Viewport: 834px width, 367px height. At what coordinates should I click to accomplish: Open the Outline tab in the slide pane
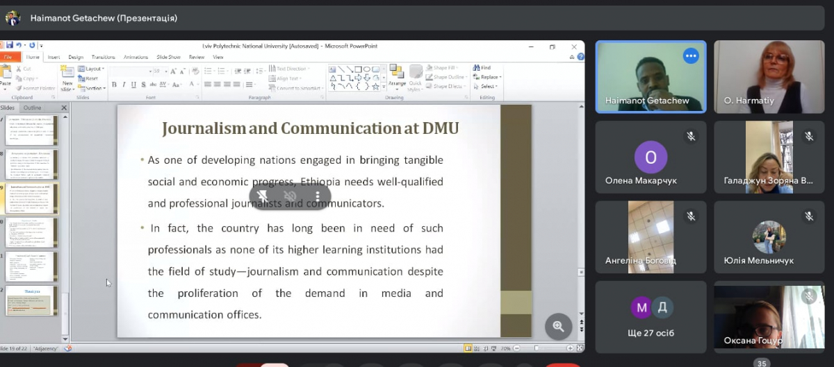(32, 108)
